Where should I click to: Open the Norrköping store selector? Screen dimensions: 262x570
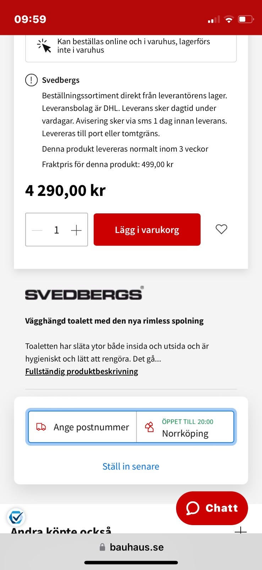tap(185, 427)
